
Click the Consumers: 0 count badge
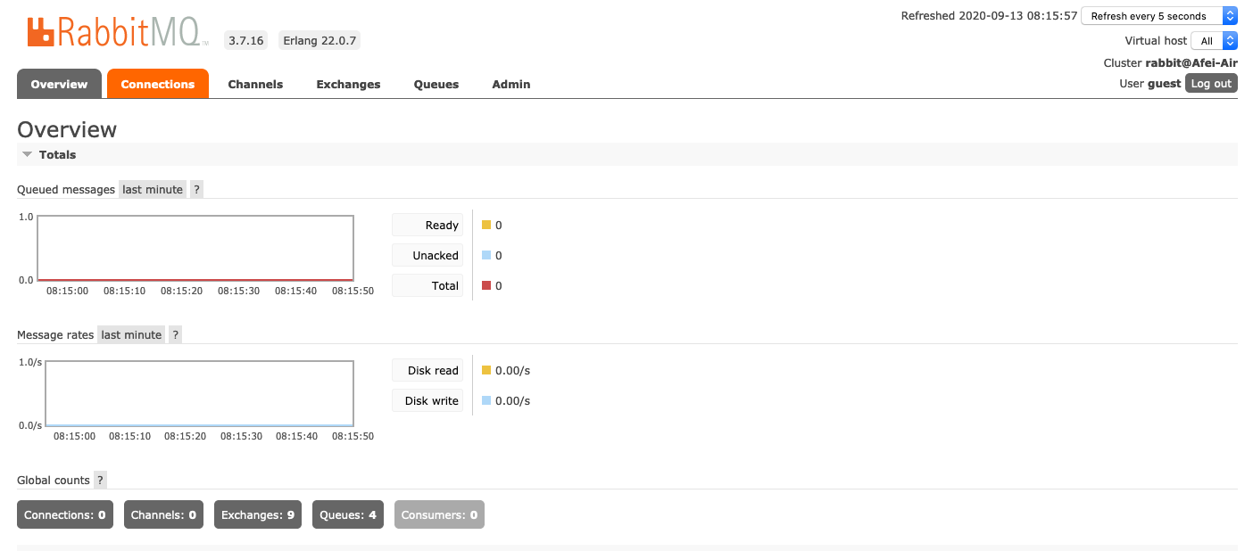(439, 514)
